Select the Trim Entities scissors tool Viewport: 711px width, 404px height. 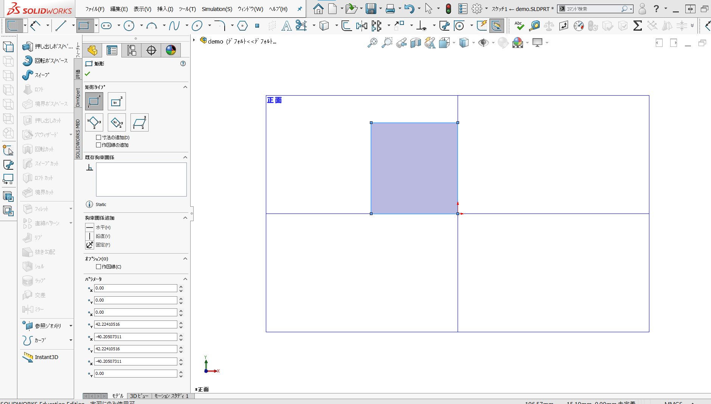click(301, 26)
